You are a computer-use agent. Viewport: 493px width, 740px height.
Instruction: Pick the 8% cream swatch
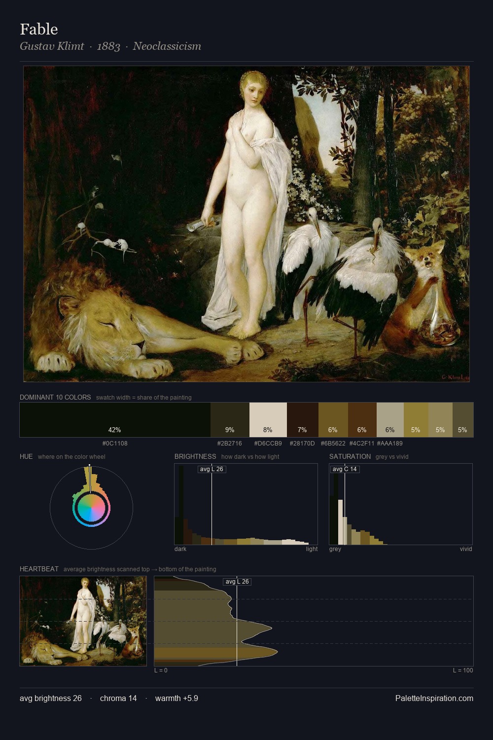[x=268, y=420]
